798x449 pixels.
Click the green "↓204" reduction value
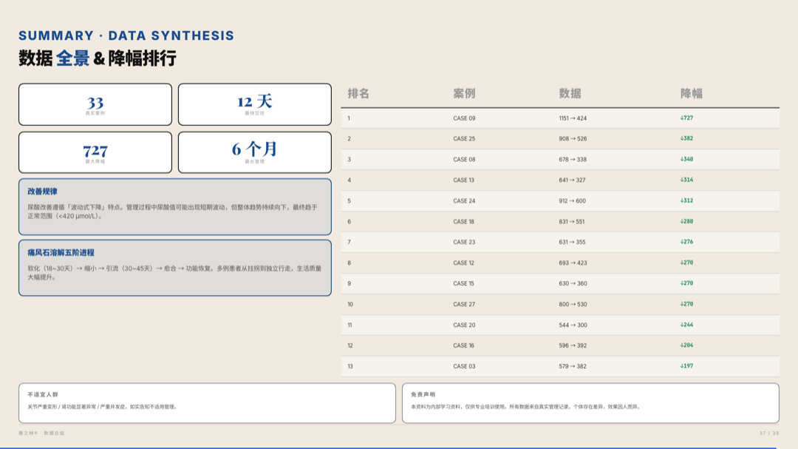click(x=686, y=345)
